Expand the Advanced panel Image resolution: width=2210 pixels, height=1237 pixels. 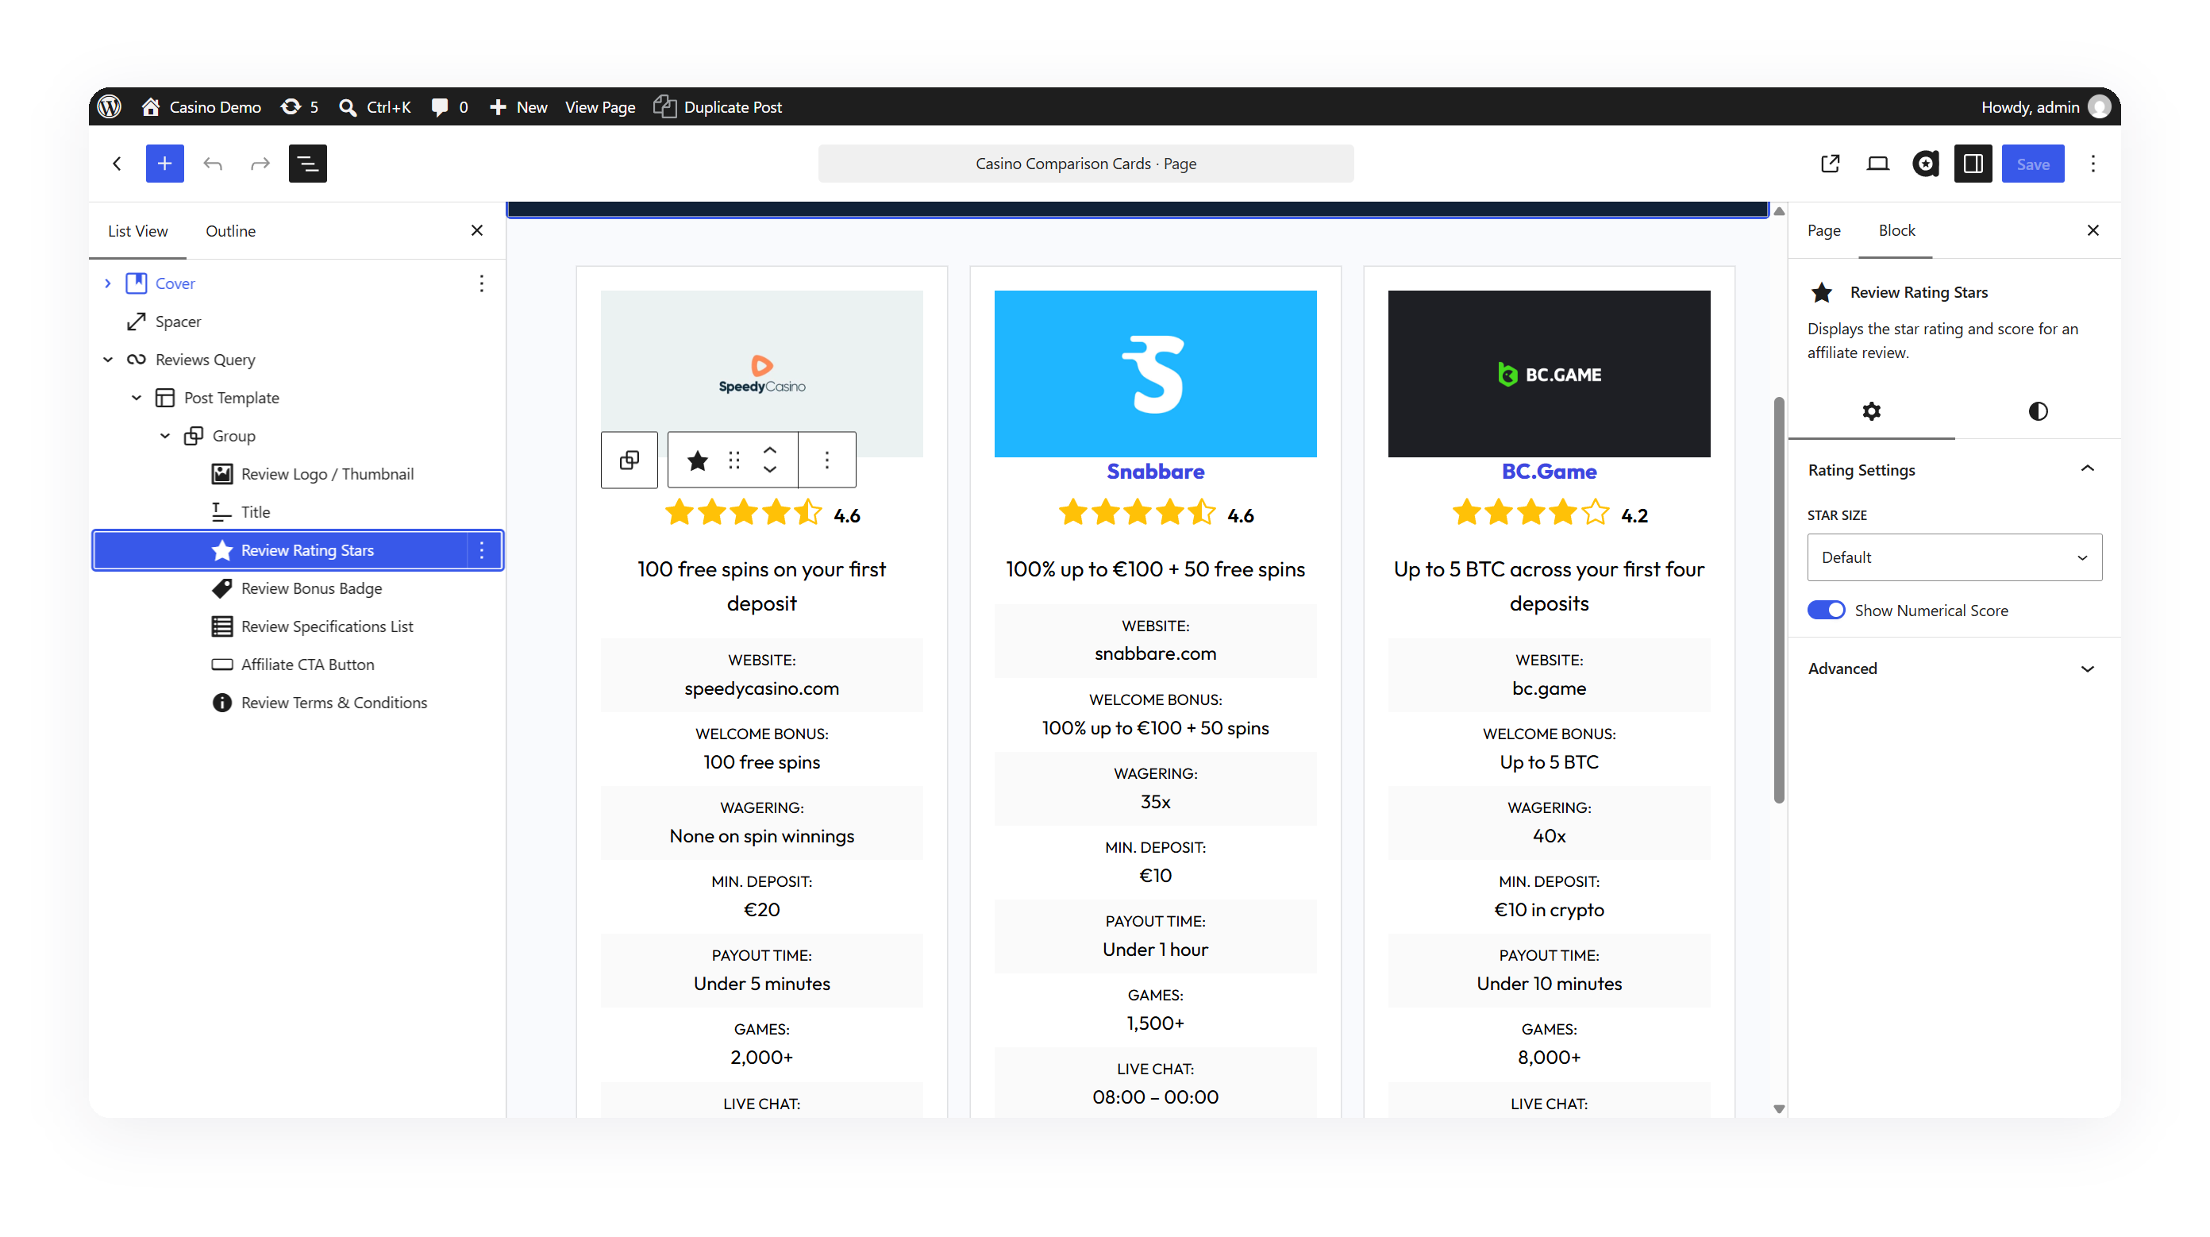coord(1953,669)
